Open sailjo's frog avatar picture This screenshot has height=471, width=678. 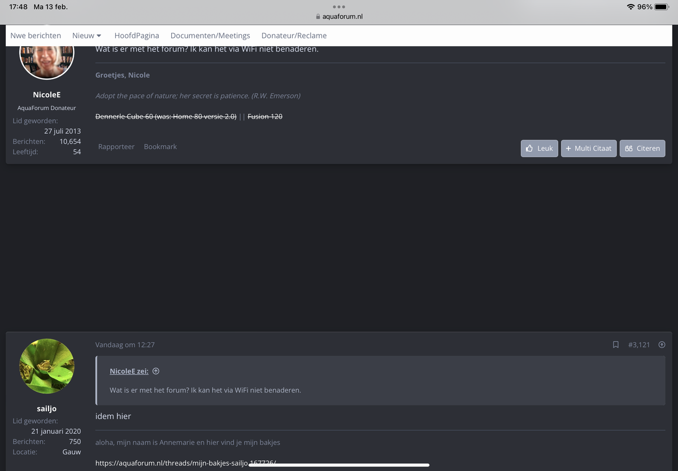(x=47, y=366)
